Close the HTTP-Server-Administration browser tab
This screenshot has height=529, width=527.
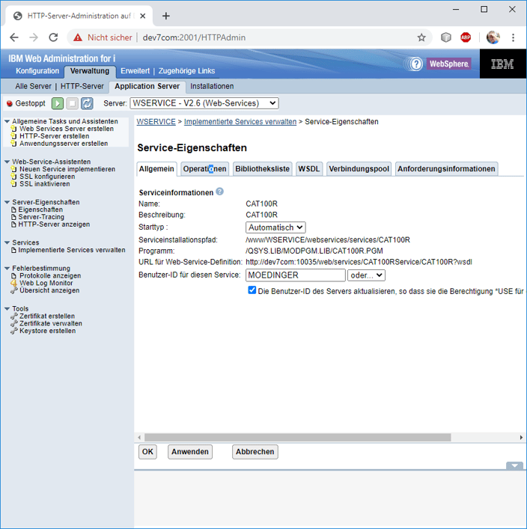coord(143,16)
